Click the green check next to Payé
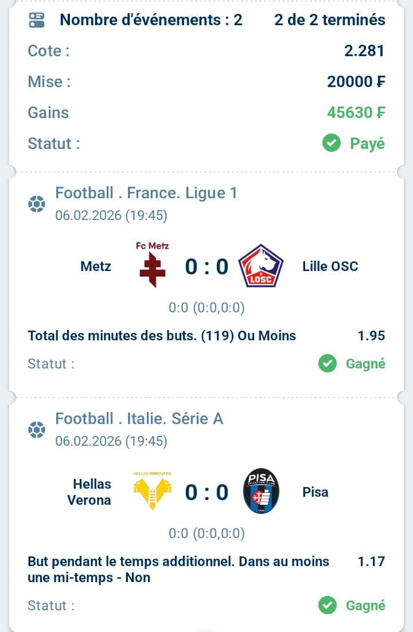Screen dimensions: 413x632 (x=332, y=143)
